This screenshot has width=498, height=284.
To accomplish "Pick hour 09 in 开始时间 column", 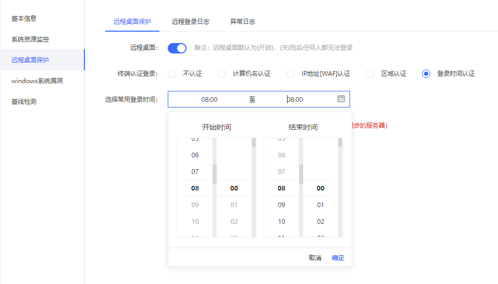I will pos(195,205).
